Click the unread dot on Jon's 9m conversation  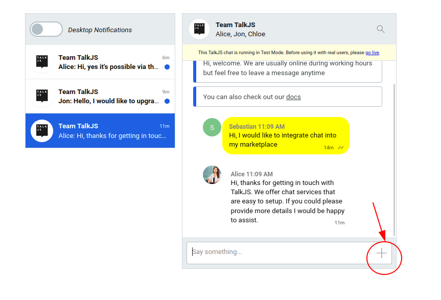coord(167,101)
